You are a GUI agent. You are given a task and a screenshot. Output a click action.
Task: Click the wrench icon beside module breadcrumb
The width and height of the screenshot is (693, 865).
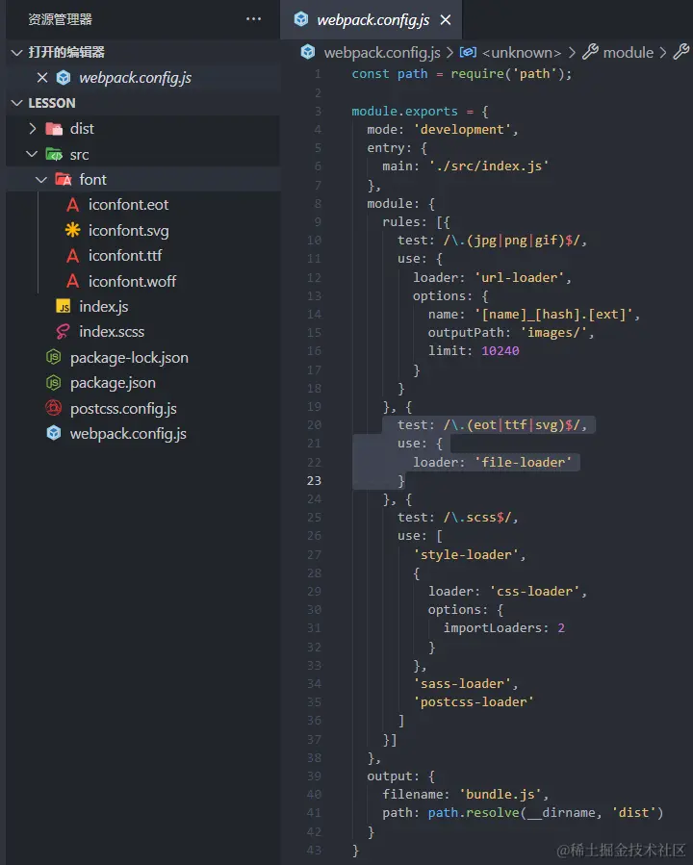point(590,52)
